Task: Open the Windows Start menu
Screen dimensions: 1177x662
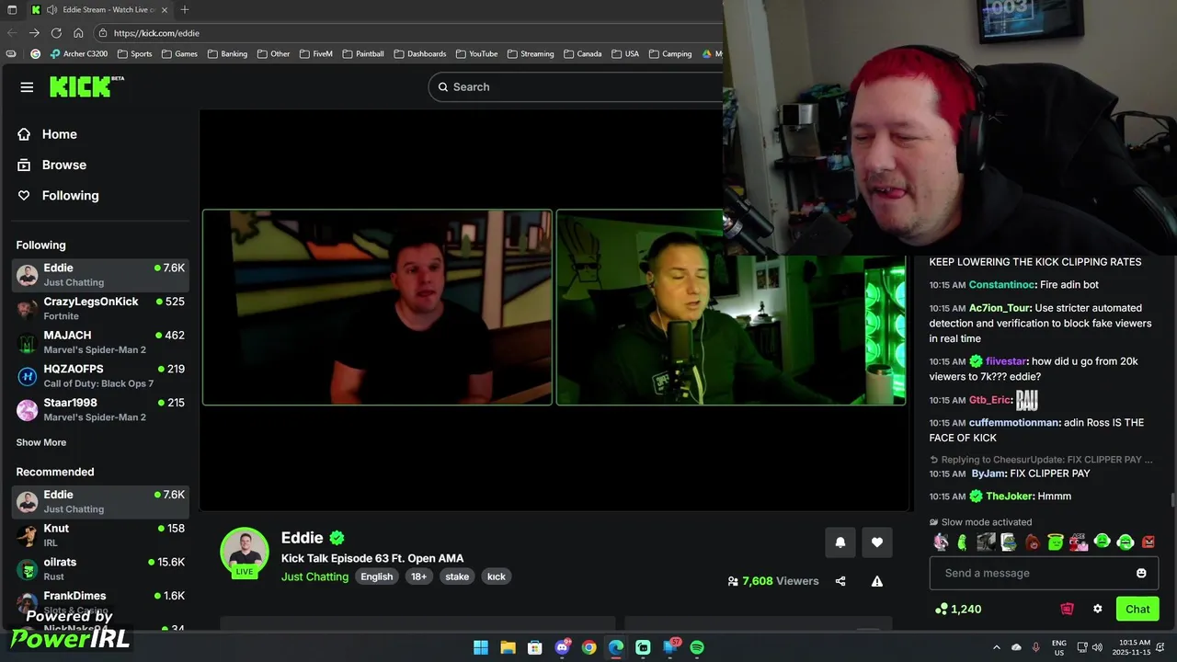Action: [x=481, y=647]
